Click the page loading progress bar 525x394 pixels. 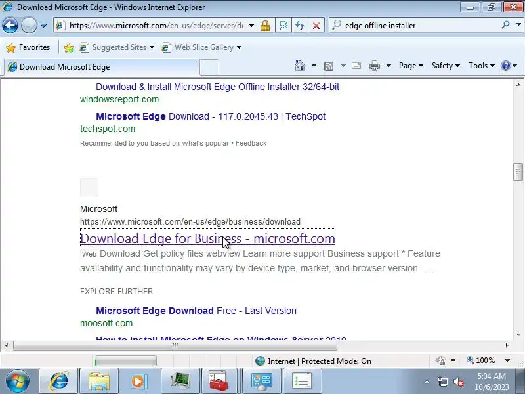pos(125,362)
